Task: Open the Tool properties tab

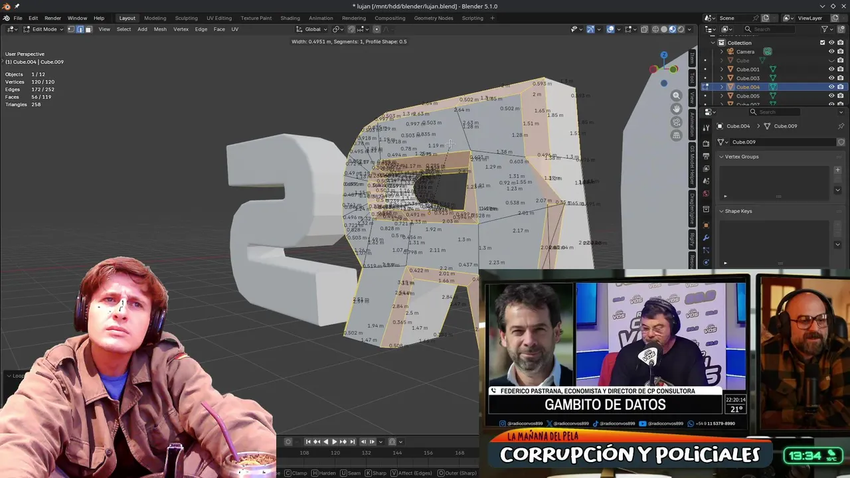Action: click(706, 127)
